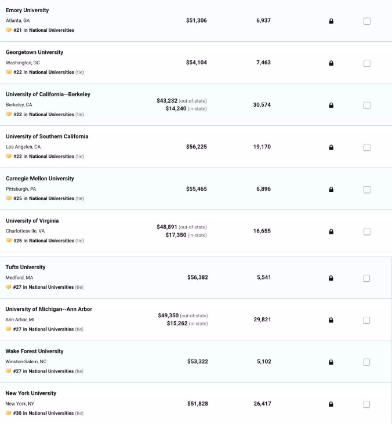Click the #22 in National Universities ranking for USC

44,156
